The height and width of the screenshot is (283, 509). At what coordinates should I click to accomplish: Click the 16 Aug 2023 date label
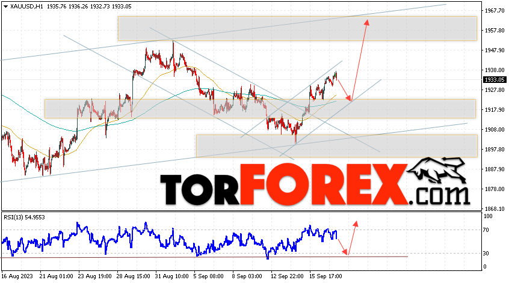(x=17, y=276)
